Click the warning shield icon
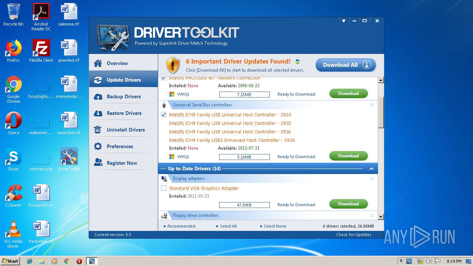 [x=173, y=65]
